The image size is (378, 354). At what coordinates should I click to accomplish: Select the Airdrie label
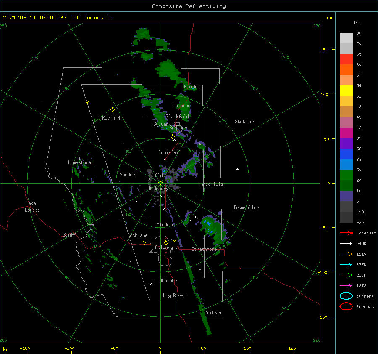coord(165,225)
